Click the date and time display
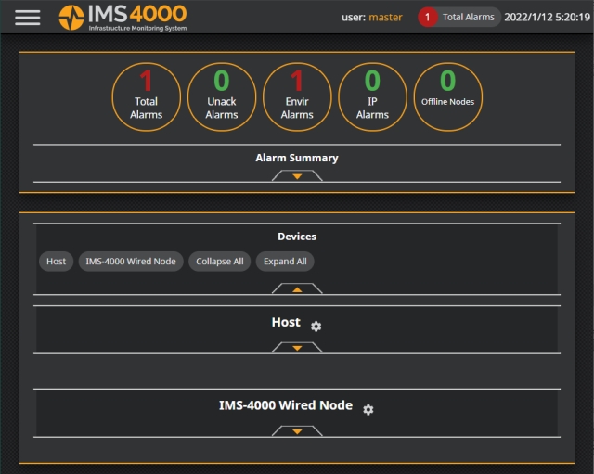The image size is (594, 474). [x=547, y=17]
